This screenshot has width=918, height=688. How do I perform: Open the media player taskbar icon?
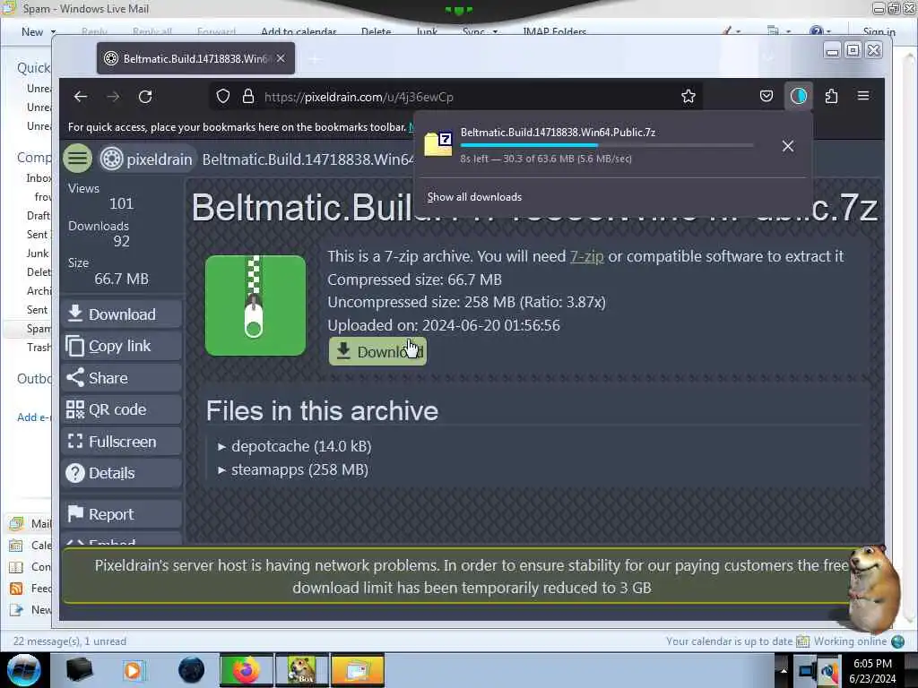point(134,670)
